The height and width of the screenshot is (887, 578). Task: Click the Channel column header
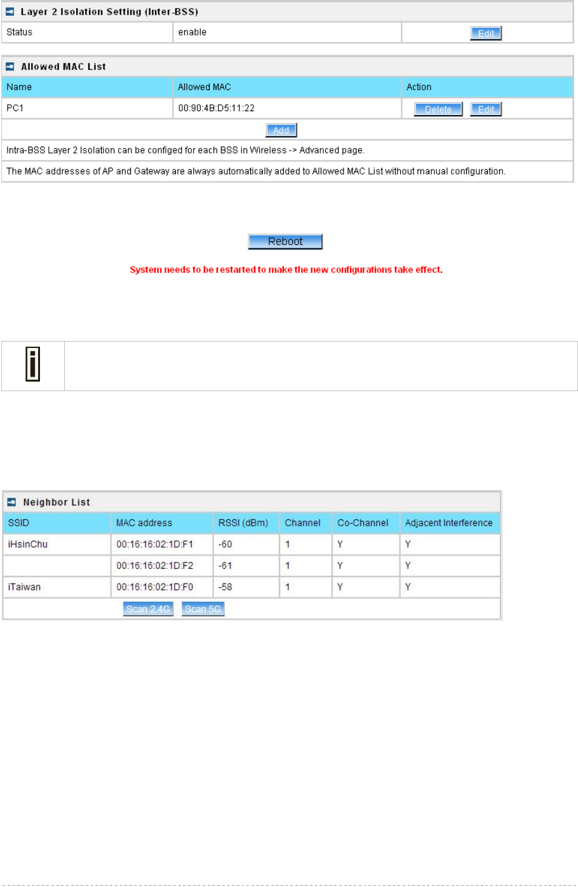[306, 523]
